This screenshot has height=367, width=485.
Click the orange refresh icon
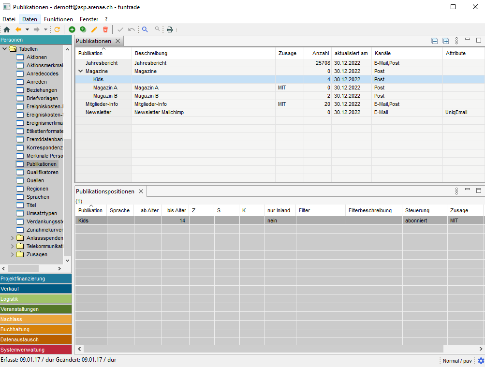click(x=57, y=29)
